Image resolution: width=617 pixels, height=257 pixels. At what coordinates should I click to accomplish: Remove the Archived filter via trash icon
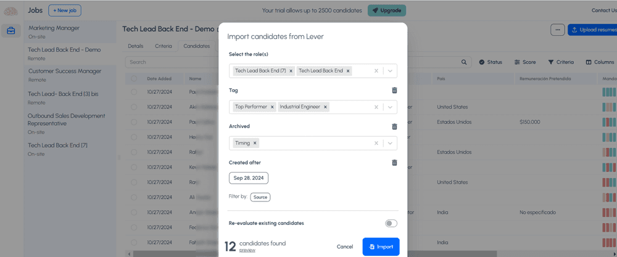[394, 126]
